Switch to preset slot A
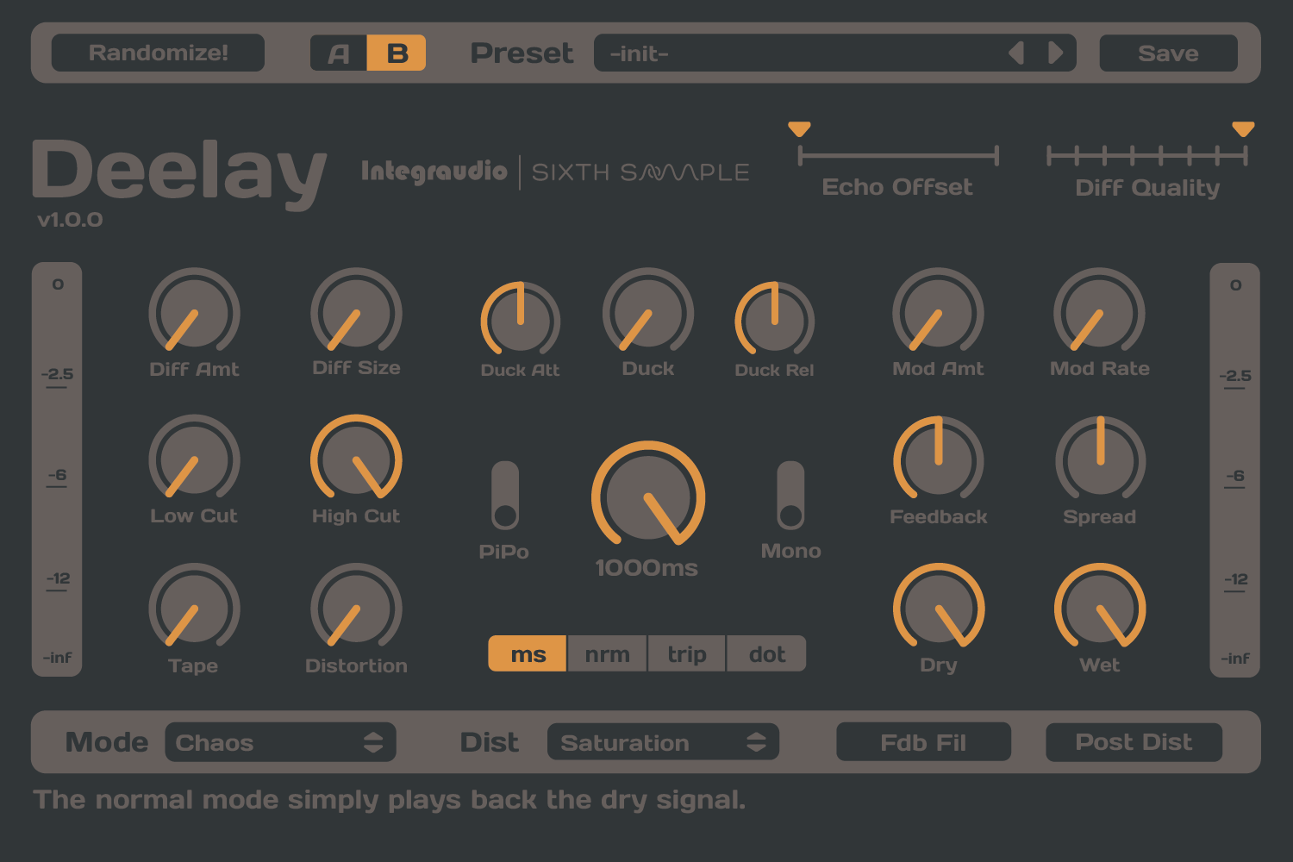This screenshot has width=1293, height=862. coord(338,53)
